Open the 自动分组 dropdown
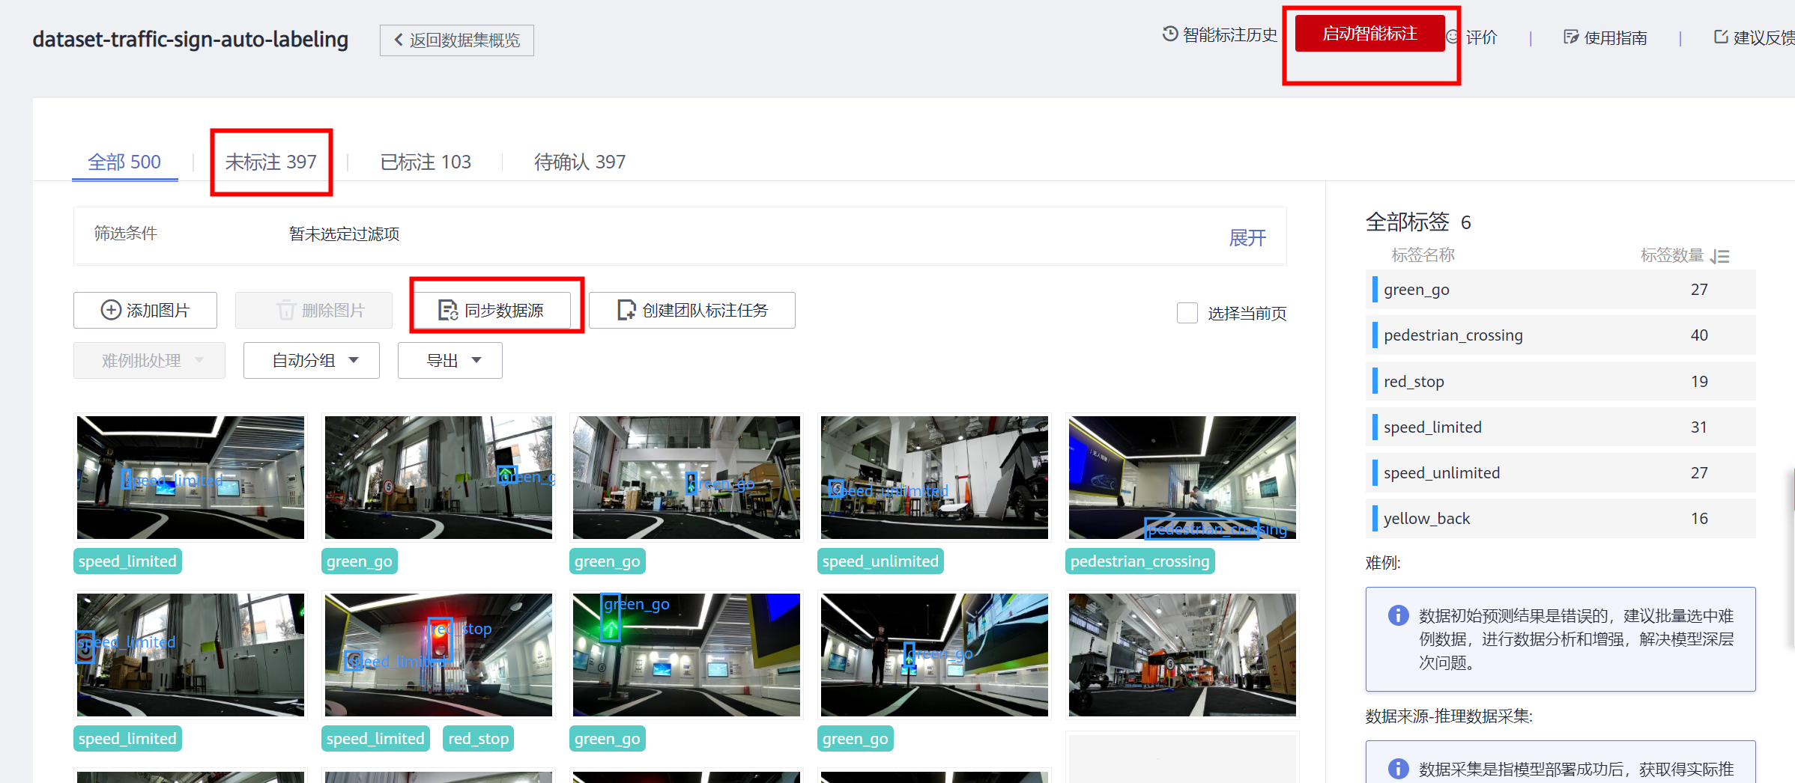 click(312, 360)
